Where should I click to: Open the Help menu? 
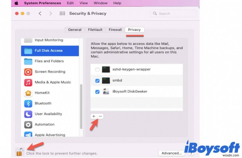[x=117, y=3]
